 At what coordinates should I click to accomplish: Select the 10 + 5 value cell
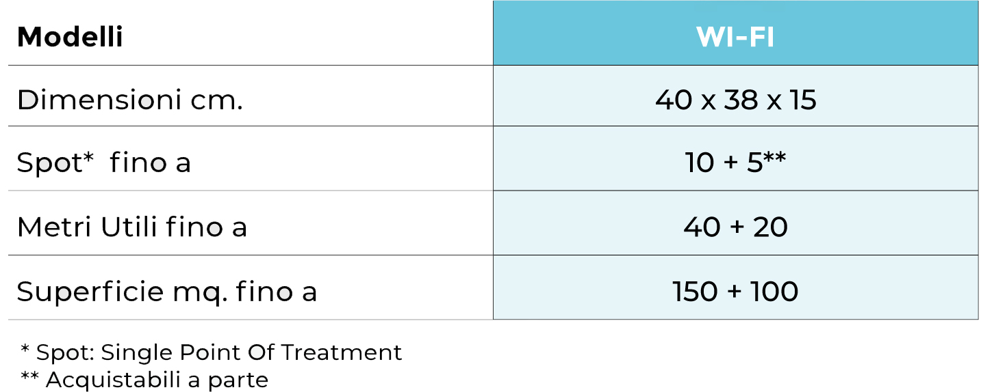click(x=735, y=163)
